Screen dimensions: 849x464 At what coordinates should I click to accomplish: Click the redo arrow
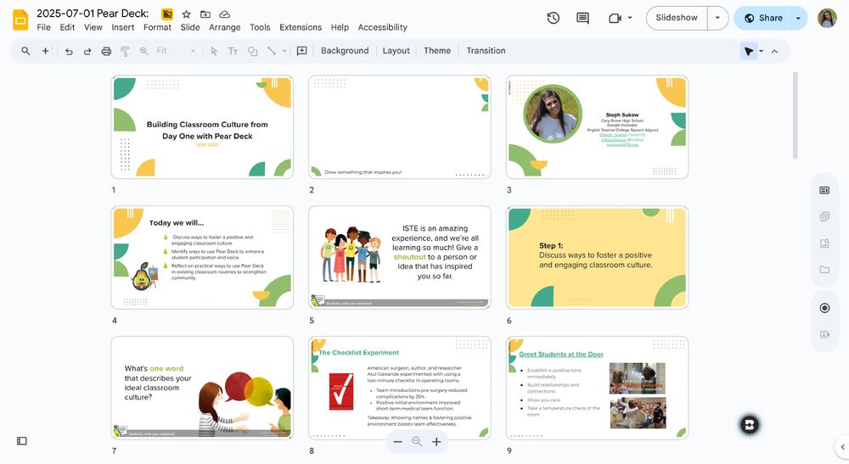click(87, 52)
